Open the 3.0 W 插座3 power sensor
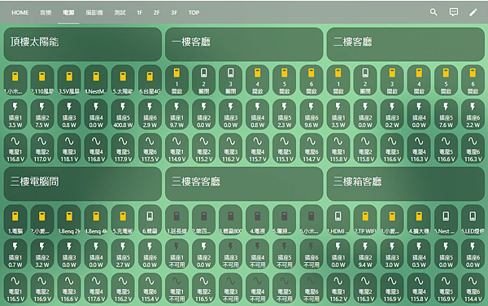488x306 pixels. (392, 254)
